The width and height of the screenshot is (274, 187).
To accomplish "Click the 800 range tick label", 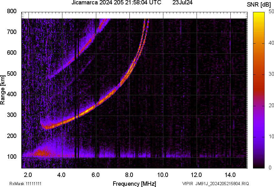I will 12,11.
